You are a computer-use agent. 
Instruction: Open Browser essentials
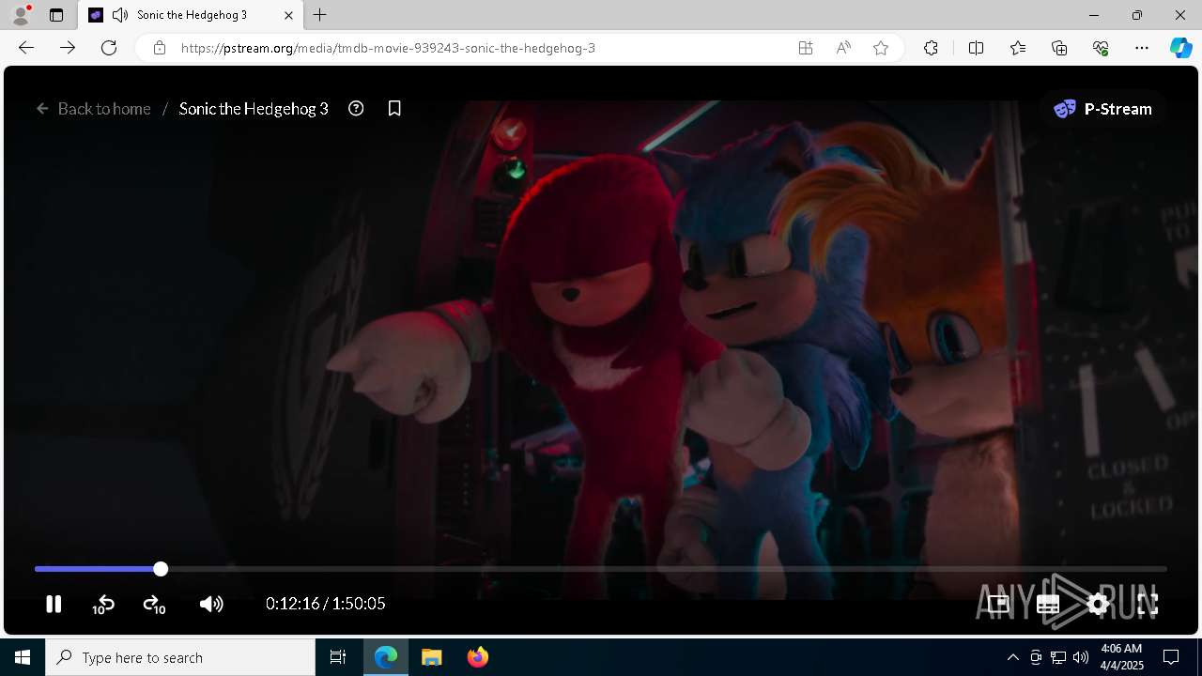(x=1101, y=48)
